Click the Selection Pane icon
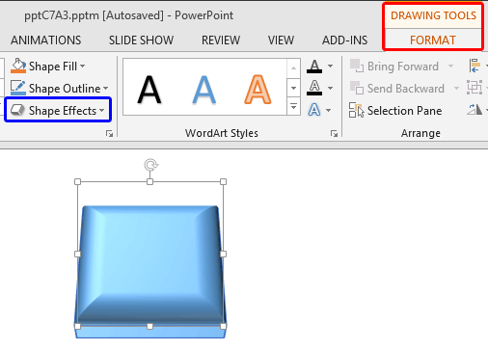 [x=357, y=110]
